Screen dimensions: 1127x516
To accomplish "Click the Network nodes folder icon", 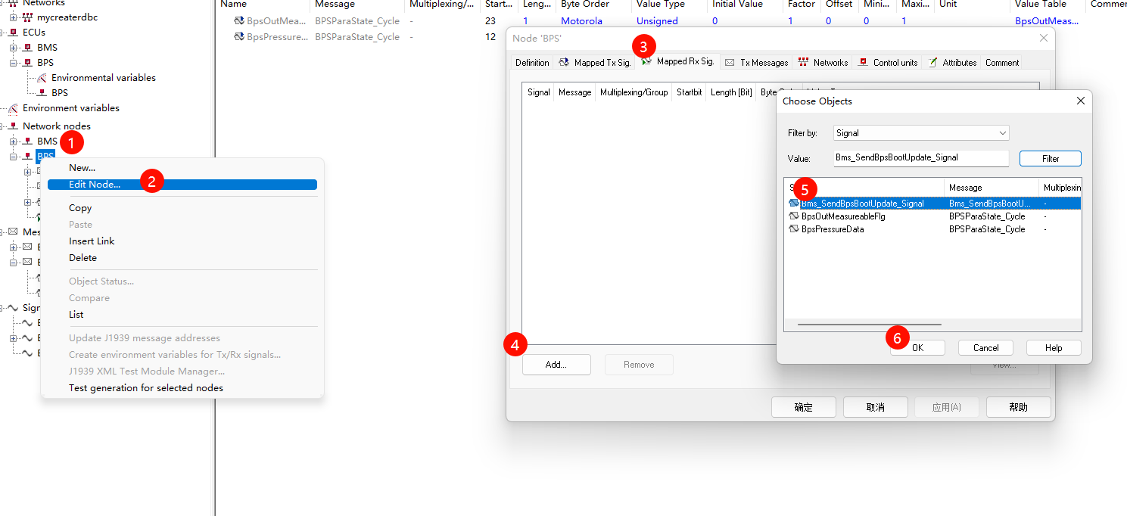I will (x=14, y=126).
